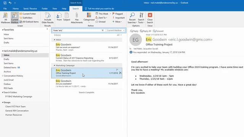Open the Current Mailbox scope dropdown
The image size is (244, 137).
click(x=116, y=30)
